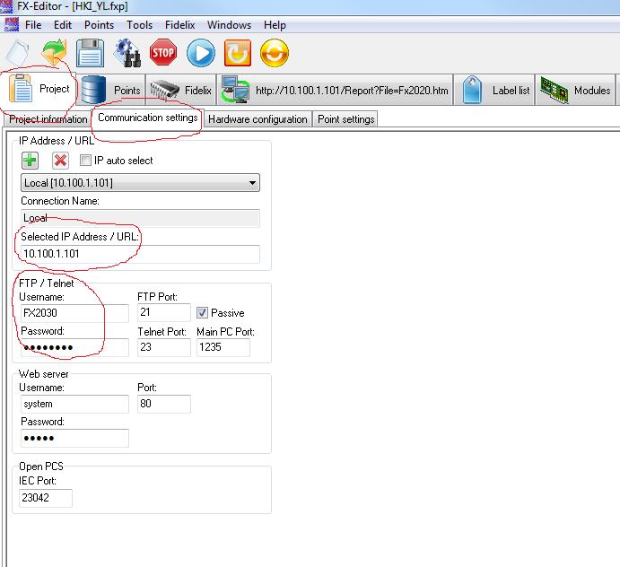
Task: Click the FTP / Telnet Password field
Action: tap(74, 347)
